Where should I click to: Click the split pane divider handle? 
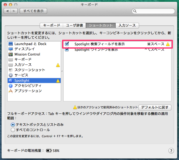point(62,71)
